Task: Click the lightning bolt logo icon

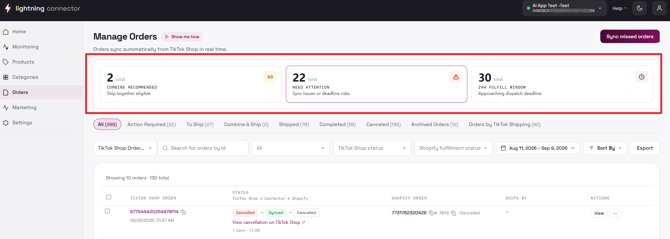Action: click(8, 8)
